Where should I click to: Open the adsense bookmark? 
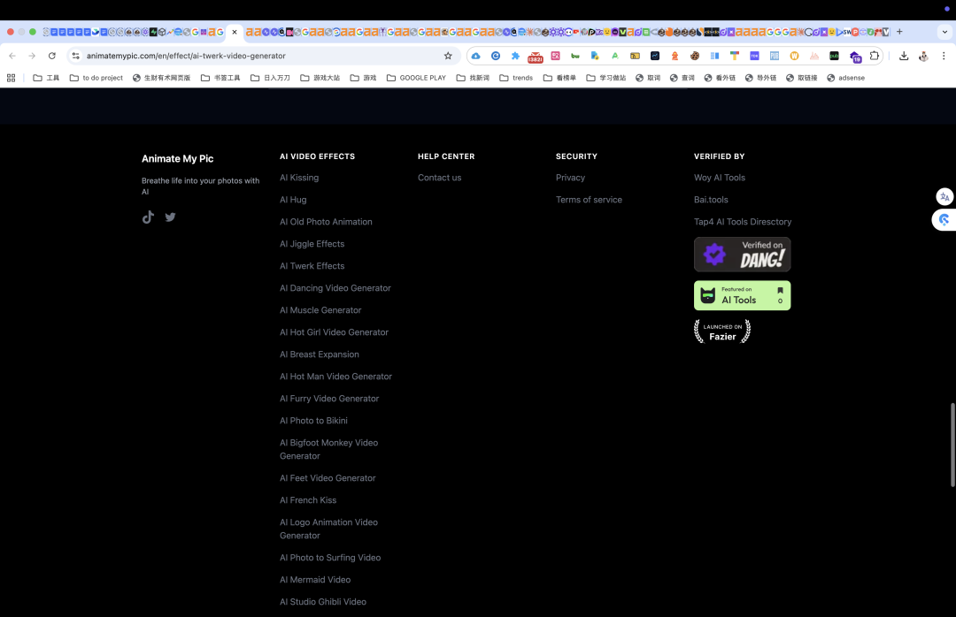click(845, 78)
